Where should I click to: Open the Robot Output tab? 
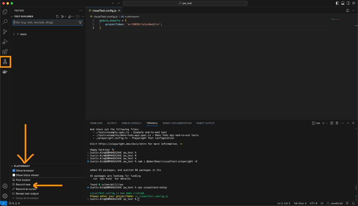point(205,123)
